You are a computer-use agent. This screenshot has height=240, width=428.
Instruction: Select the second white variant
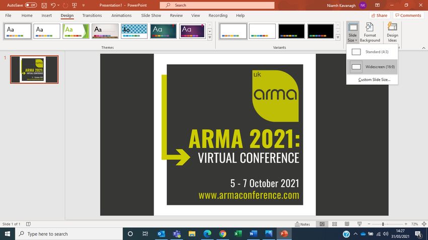pyautogui.click(x=262, y=31)
